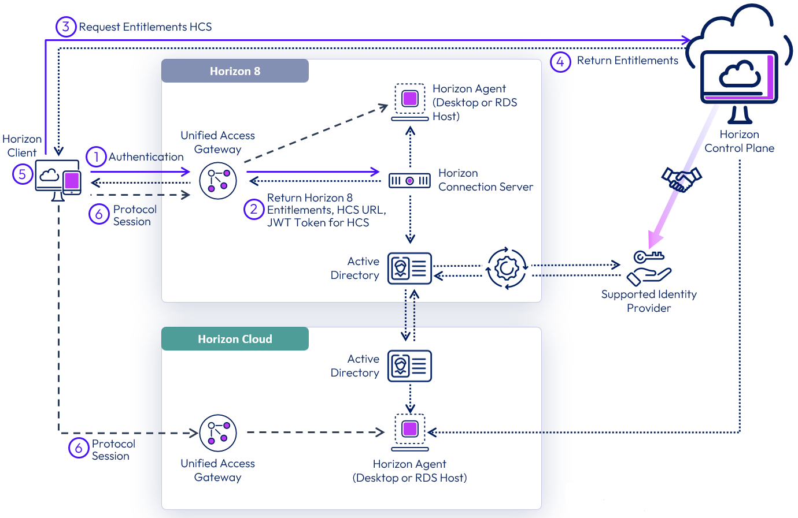Click the Horizon 8 Active Directory icon

coord(409,269)
